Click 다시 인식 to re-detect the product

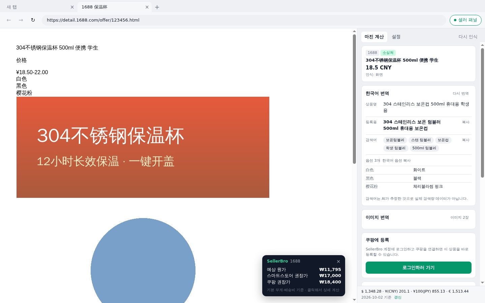click(468, 37)
